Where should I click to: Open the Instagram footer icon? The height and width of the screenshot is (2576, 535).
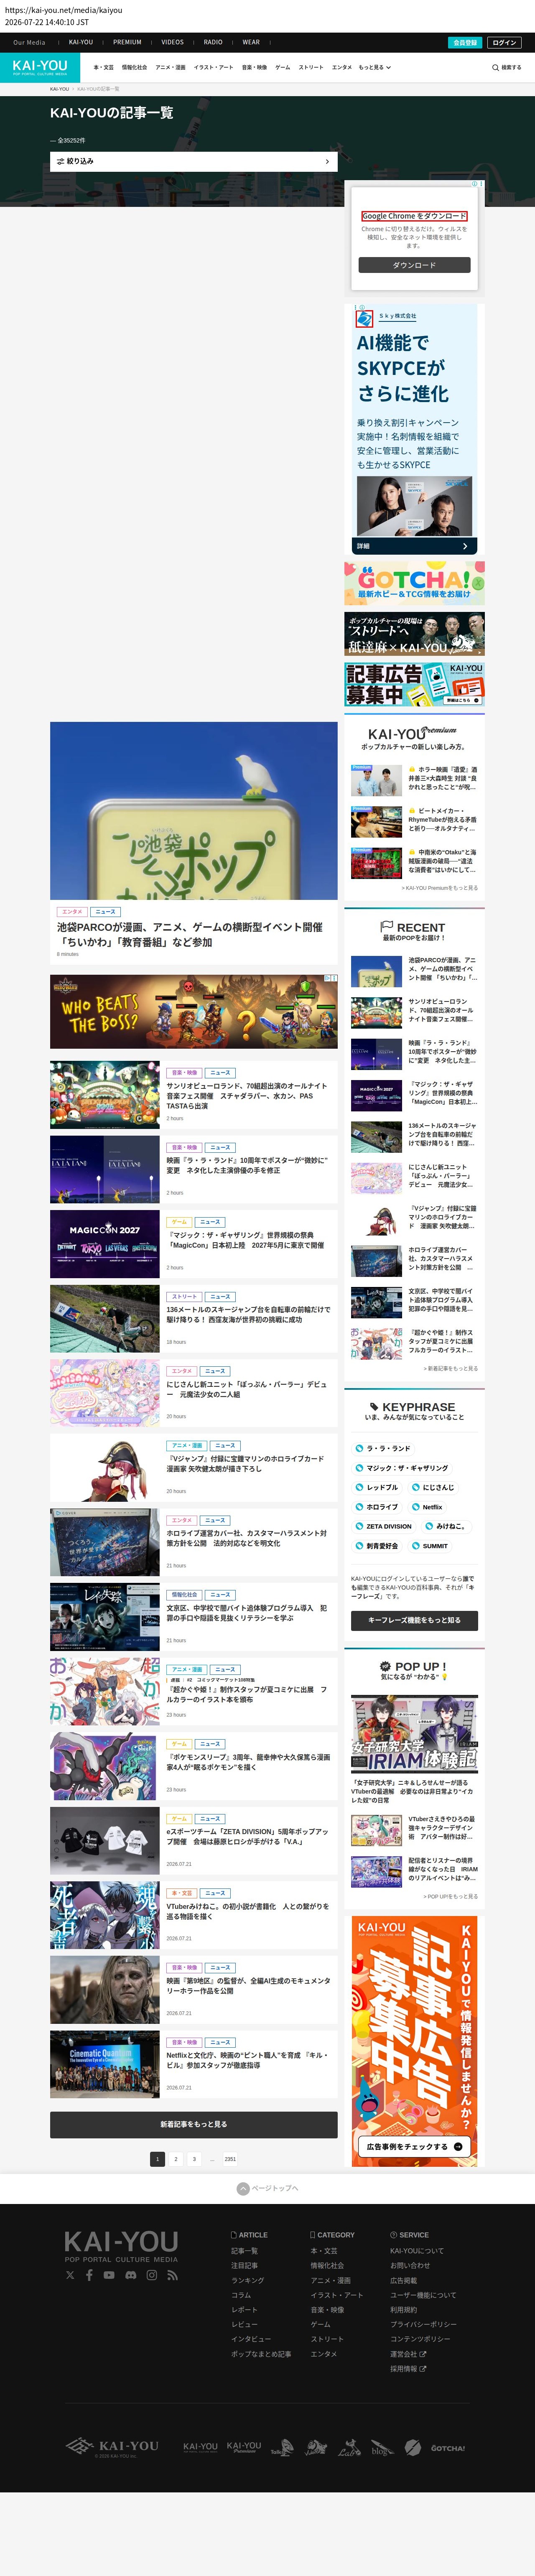[152, 2275]
